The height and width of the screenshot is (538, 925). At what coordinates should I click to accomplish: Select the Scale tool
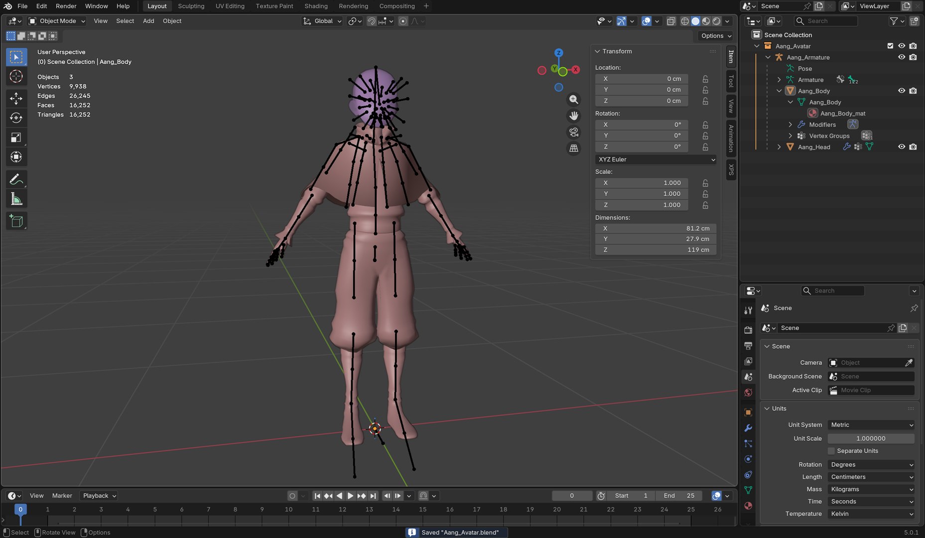(16, 137)
